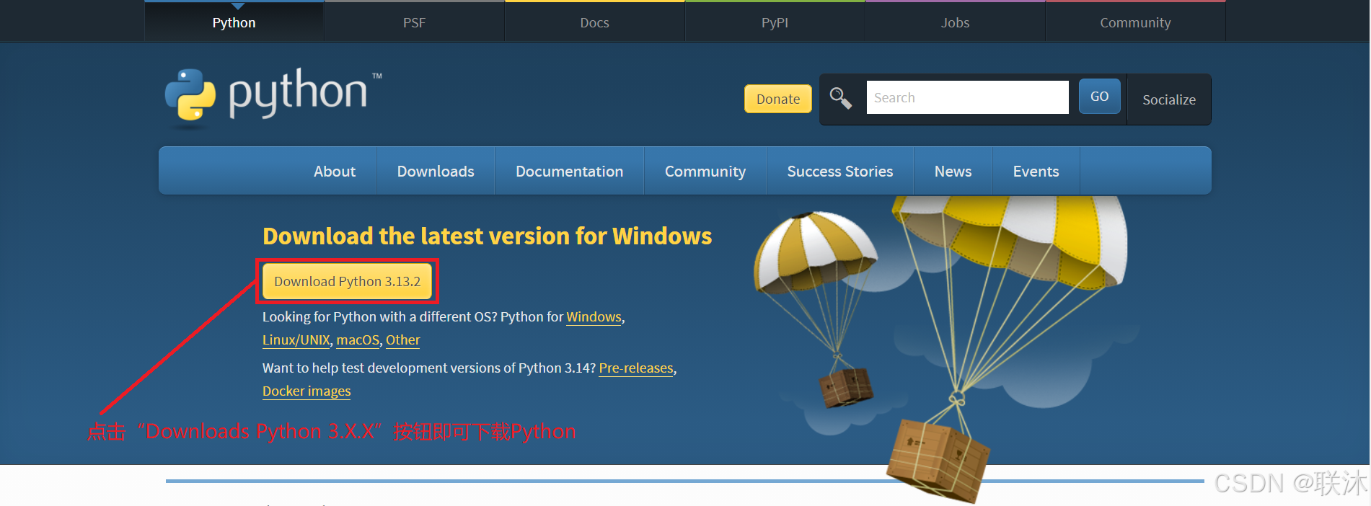1371x506 pixels.
Task: Open the Events navigation menu
Action: click(1036, 171)
